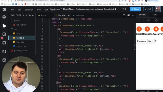The image size is (163, 92).
Task: Toggle the preview window icon
Action: [128, 15]
